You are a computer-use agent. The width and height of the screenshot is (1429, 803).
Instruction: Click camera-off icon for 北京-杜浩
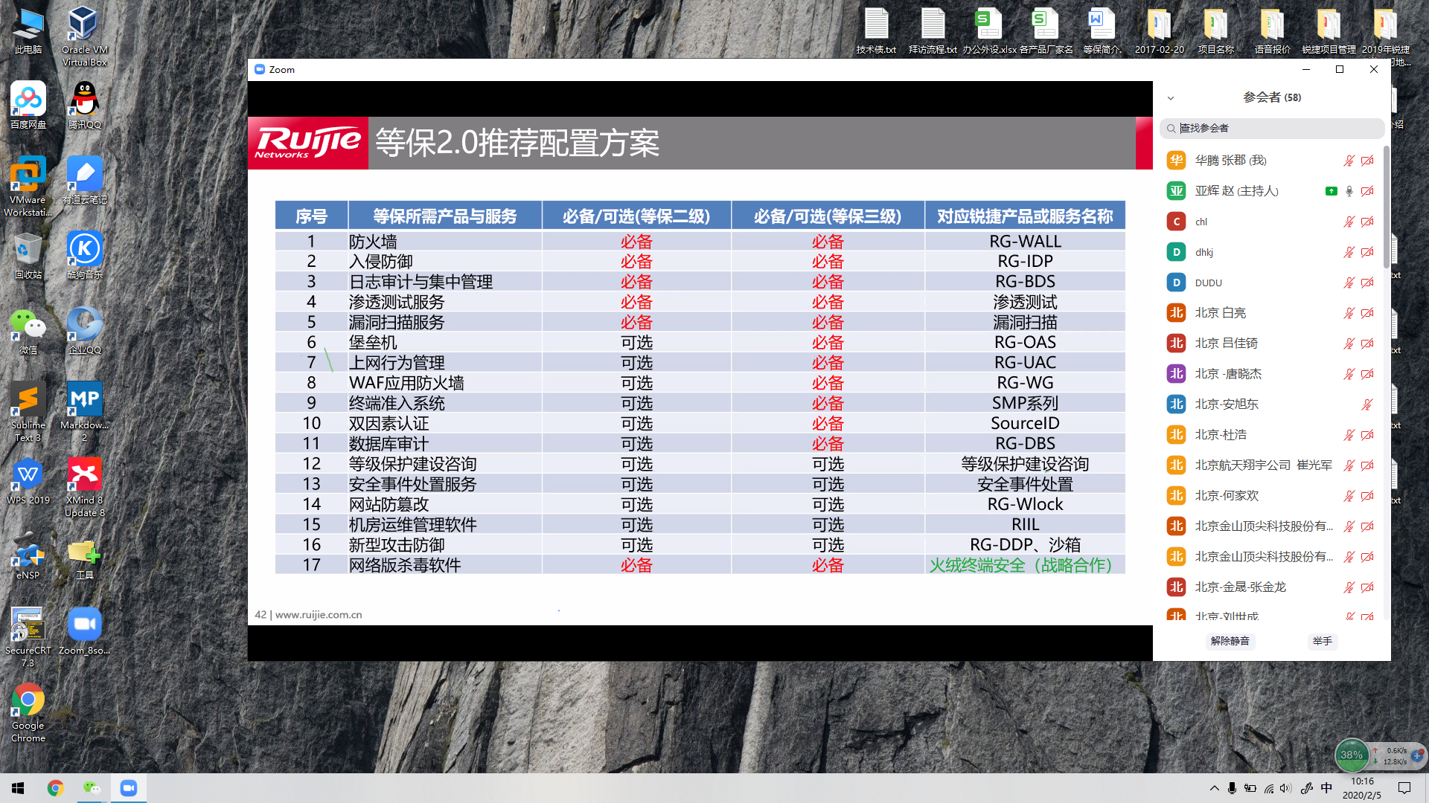pyautogui.click(x=1367, y=435)
